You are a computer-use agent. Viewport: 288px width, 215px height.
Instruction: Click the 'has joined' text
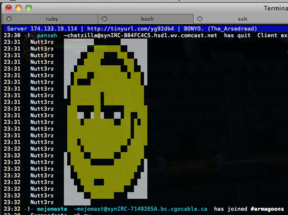tap(230, 209)
